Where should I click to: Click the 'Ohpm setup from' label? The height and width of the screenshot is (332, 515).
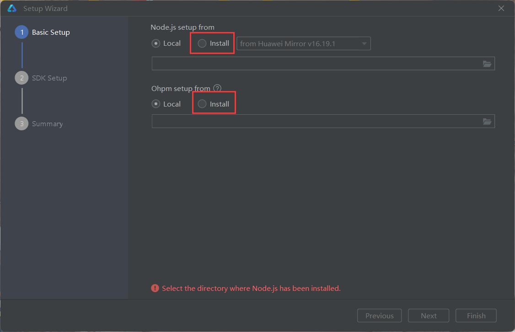[x=181, y=88]
